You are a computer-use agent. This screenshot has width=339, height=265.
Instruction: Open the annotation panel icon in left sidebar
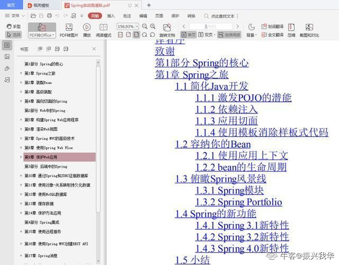click(7, 68)
